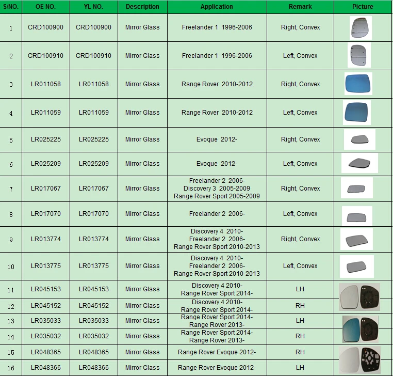Click 'Freelander 2 2006-' in row 8
The height and width of the screenshot is (376, 393).
(217, 214)
